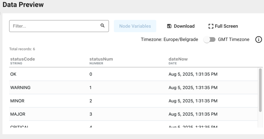264x139 pixels.
Task: Click the Download floppy disk icon
Action: tap(169, 26)
